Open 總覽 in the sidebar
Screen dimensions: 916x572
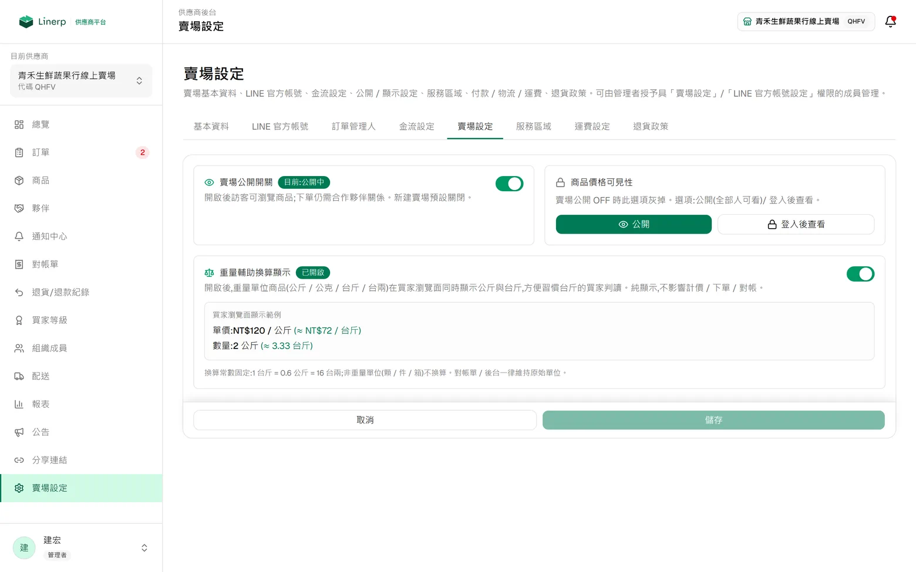pos(81,124)
